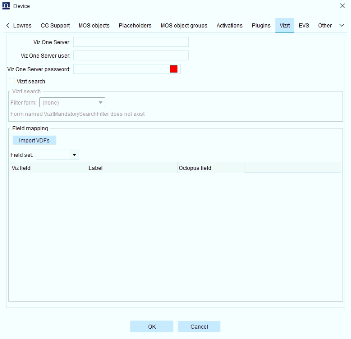351x339 pixels.
Task: Click the Import VDFs button
Action: 34,140
